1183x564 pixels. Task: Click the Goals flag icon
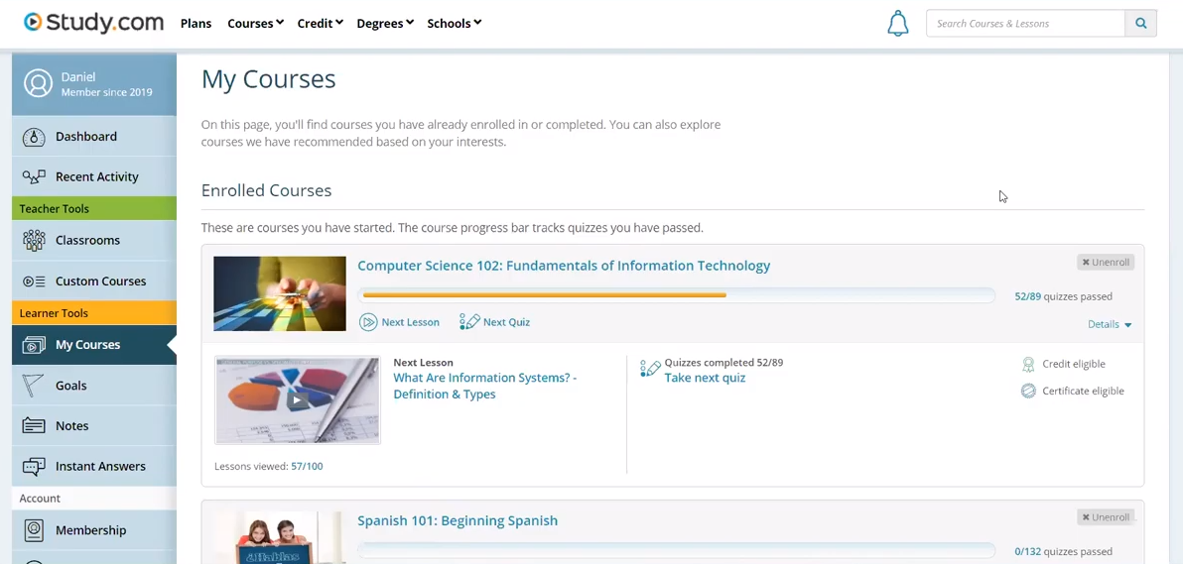34,386
